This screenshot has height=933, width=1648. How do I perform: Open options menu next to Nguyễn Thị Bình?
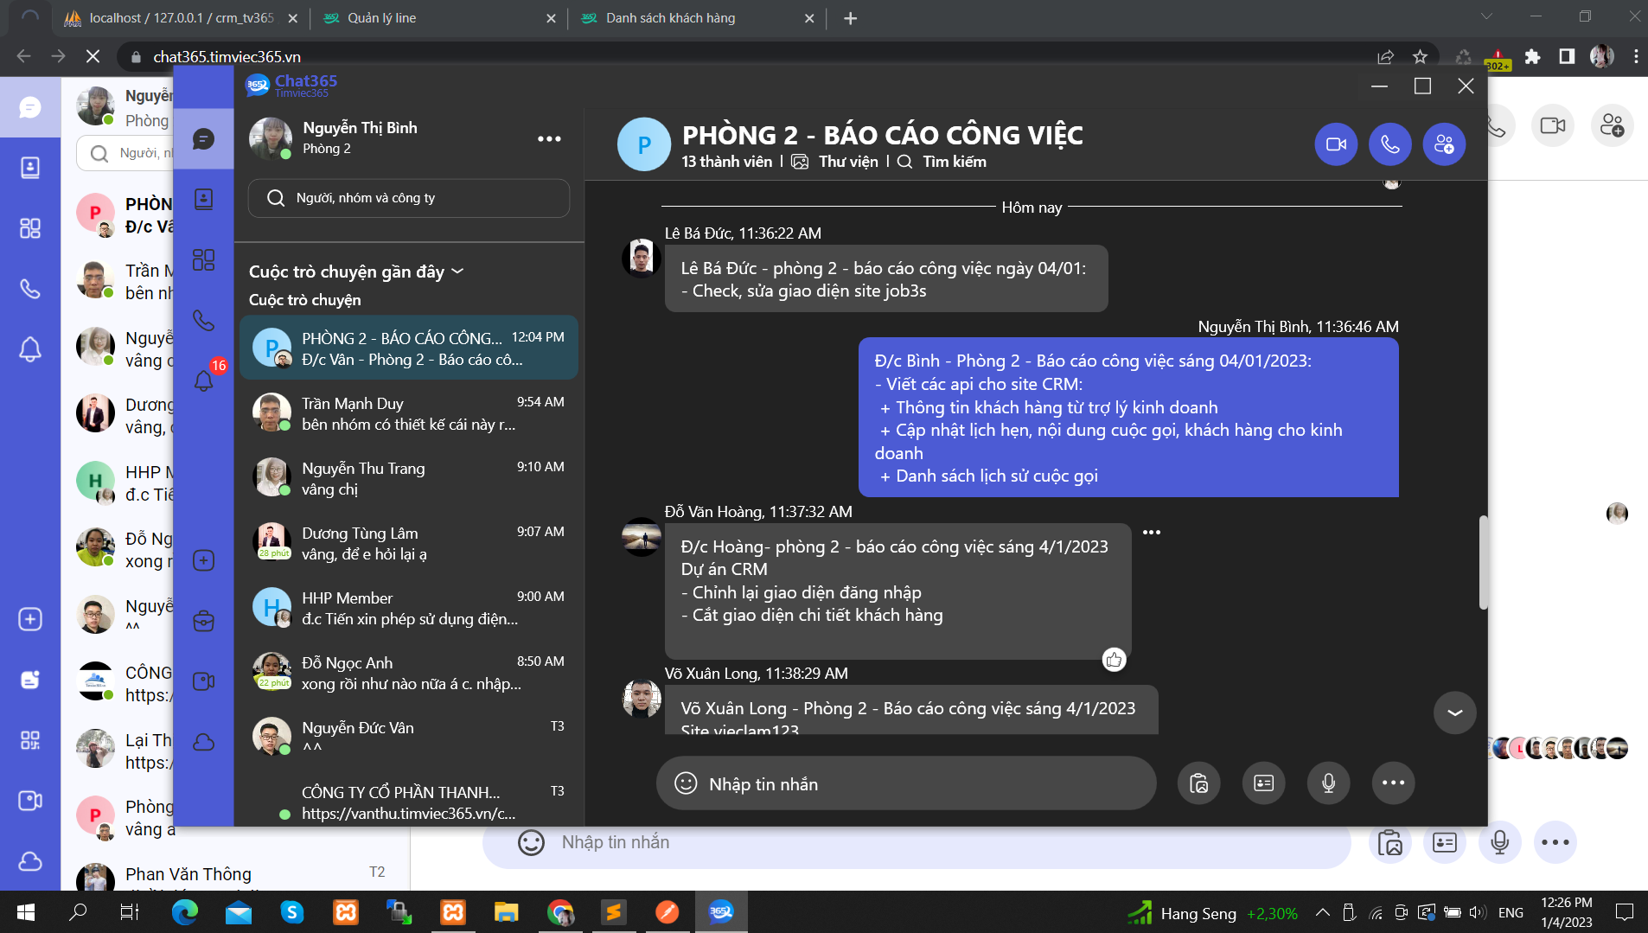(549, 138)
